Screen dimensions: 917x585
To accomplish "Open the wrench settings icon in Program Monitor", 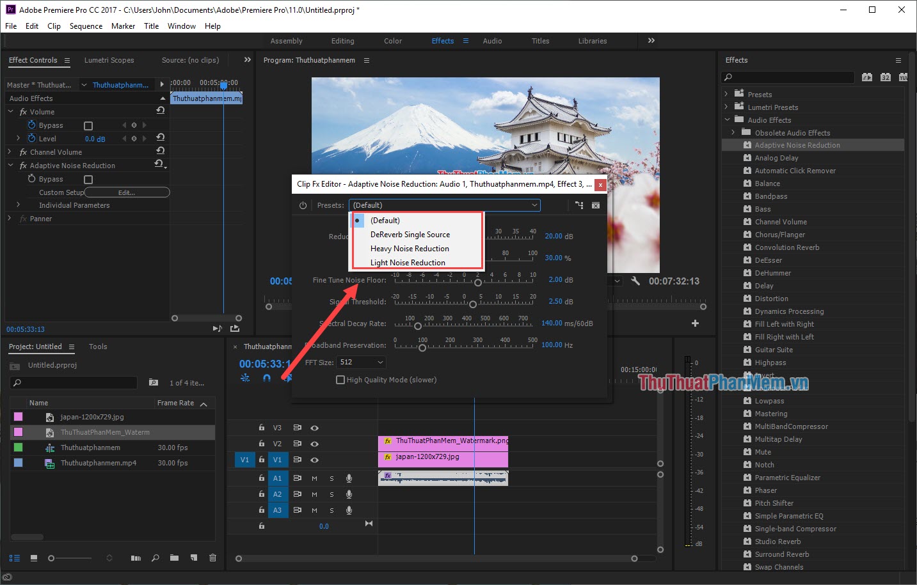I will [x=635, y=281].
